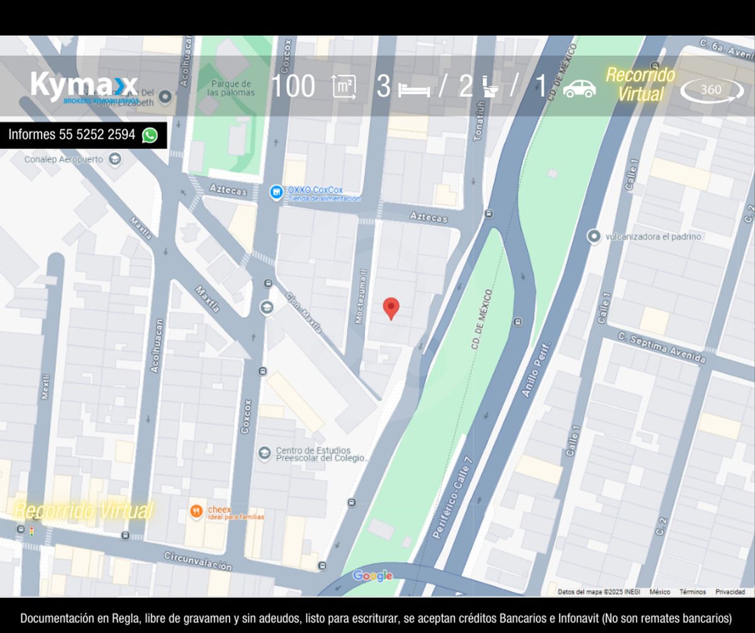Click the Periférico-Calle 7 road label
This screenshot has width=755, height=633.
[x=452, y=496]
